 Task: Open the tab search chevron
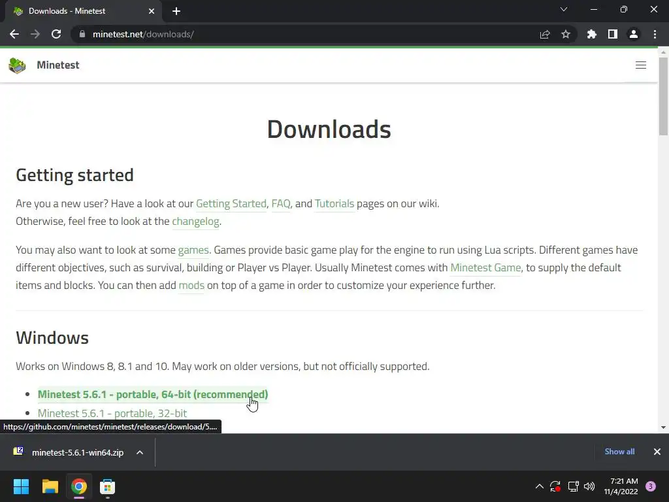pos(564,9)
